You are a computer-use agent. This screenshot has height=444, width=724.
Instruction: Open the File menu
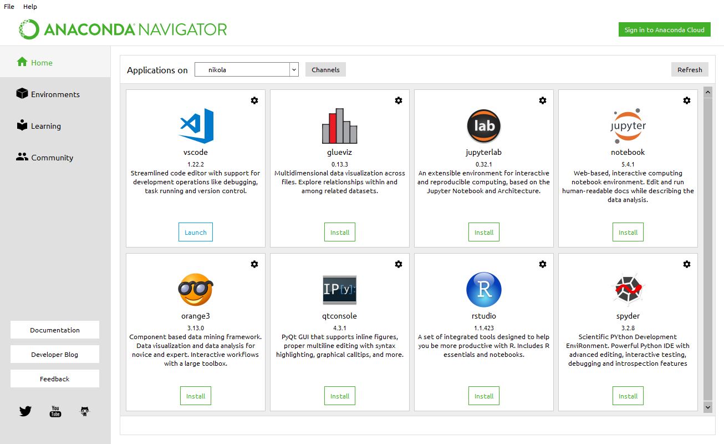pyautogui.click(x=9, y=7)
